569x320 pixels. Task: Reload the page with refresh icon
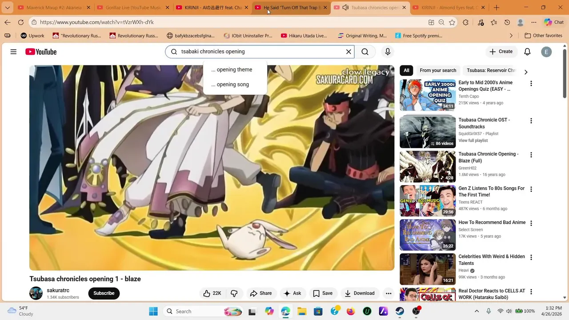[21, 22]
